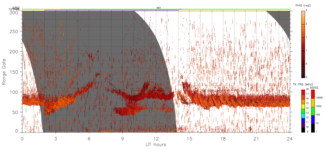This screenshot has height=150, width=326.
Task: Select the orange 15 MHz TX FRQ swatch
Action: click(303, 102)
